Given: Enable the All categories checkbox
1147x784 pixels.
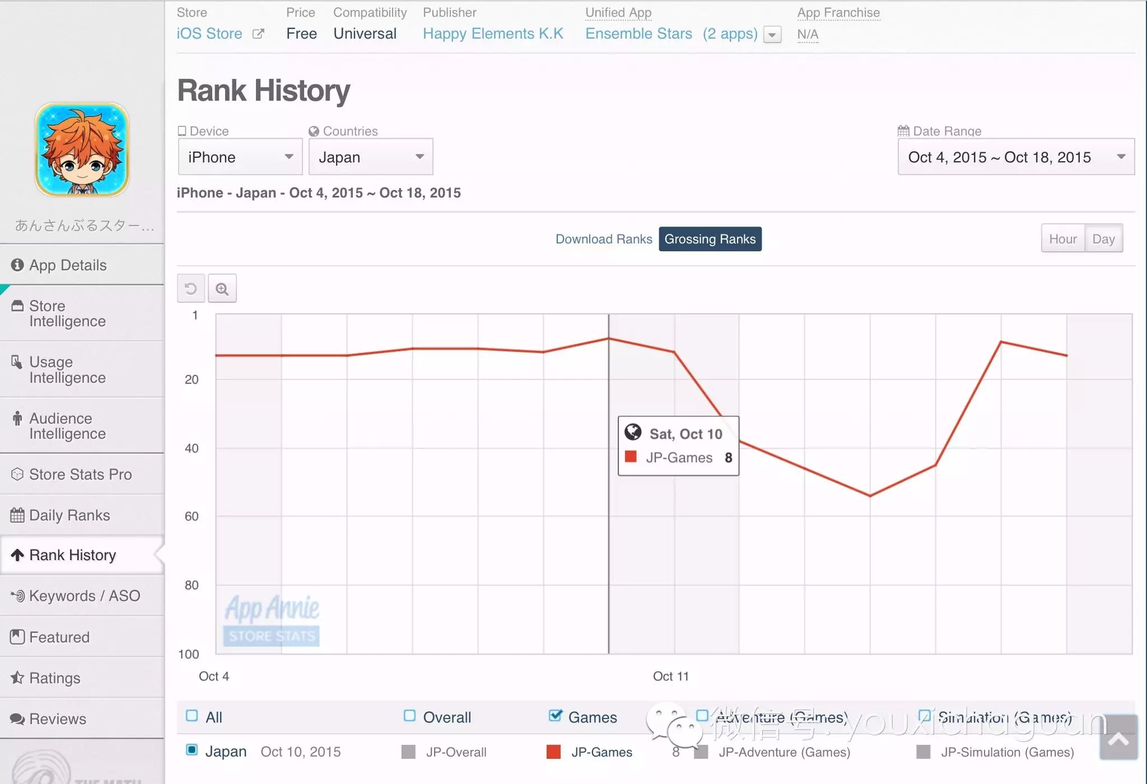Looking at the screenshot, I should point(192,716).
